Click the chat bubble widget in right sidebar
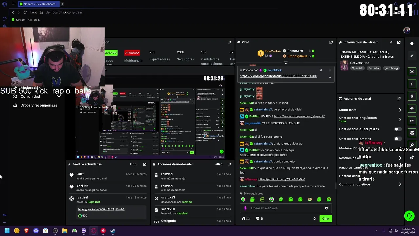Screen dimensions: 419x236 pos(412,108)
